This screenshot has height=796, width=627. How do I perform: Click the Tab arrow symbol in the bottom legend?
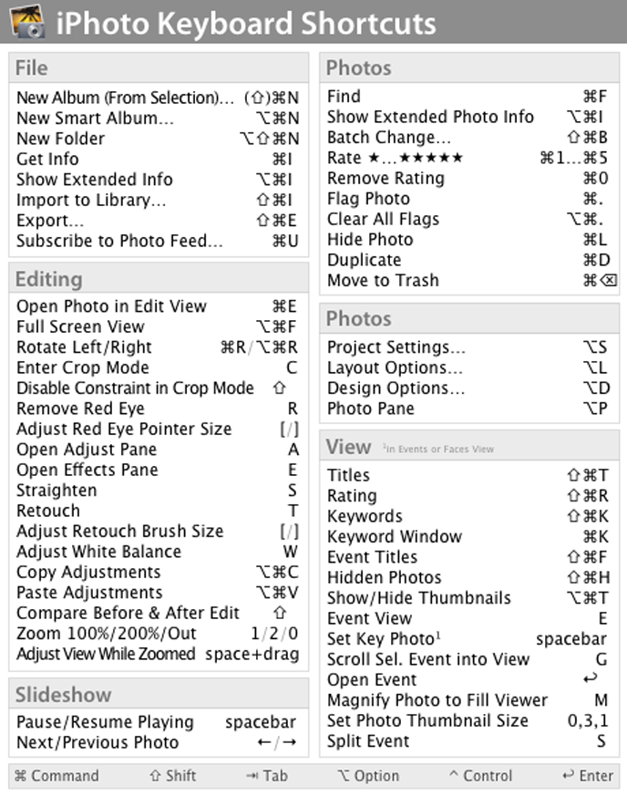click(252, 776)
